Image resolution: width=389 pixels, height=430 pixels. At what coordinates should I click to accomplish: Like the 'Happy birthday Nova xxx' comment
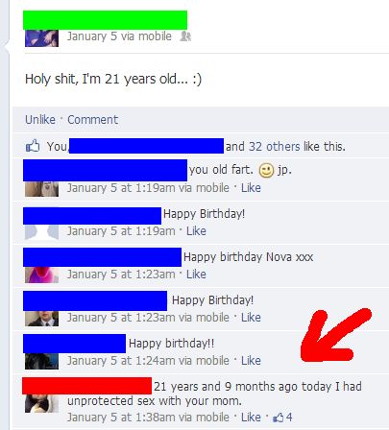tap(196, 275)
